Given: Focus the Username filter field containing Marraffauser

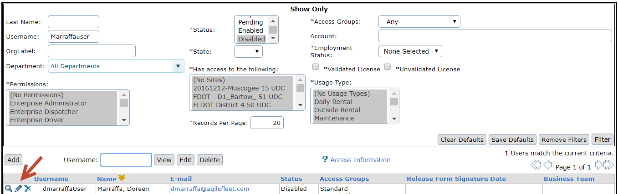Looking at the screenshot, I should (x=73, y=36).
